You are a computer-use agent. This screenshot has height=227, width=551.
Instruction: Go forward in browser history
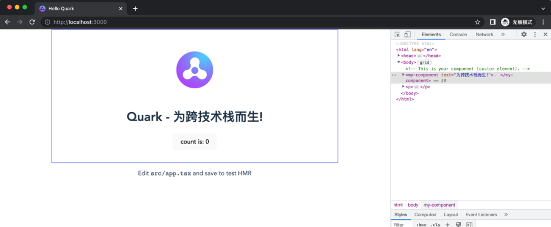pyautogui.click(x=20, y=22)
